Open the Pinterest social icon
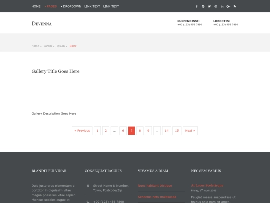Image resolution: width=270 pixels, height=203 pixels. (x=203, y=6)
